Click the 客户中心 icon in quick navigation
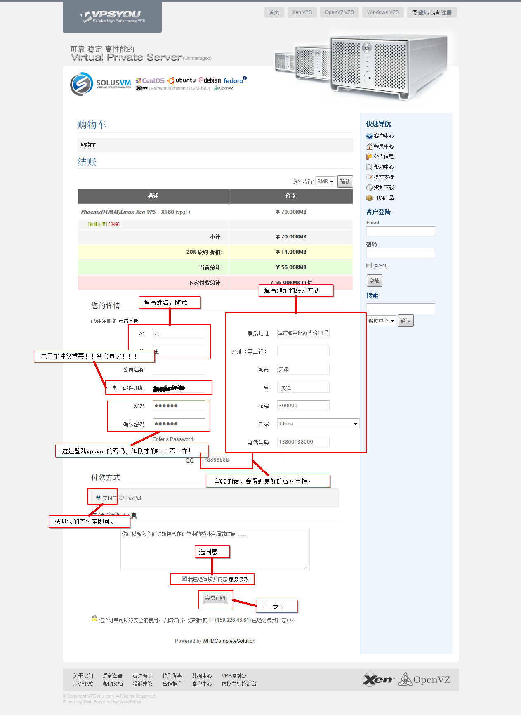Screen dimensions: 521x715 tap(369, 136)
